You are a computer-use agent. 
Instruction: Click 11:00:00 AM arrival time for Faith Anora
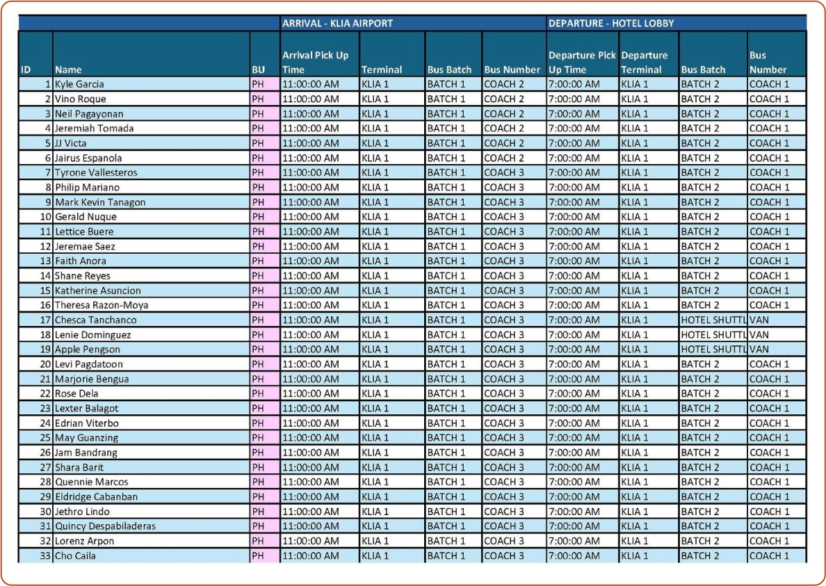tap(319, 261)
